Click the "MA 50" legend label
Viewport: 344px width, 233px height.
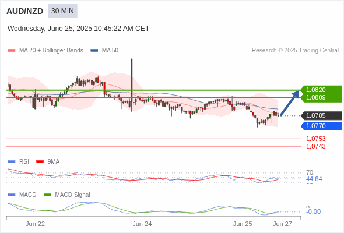coord(110,51)
